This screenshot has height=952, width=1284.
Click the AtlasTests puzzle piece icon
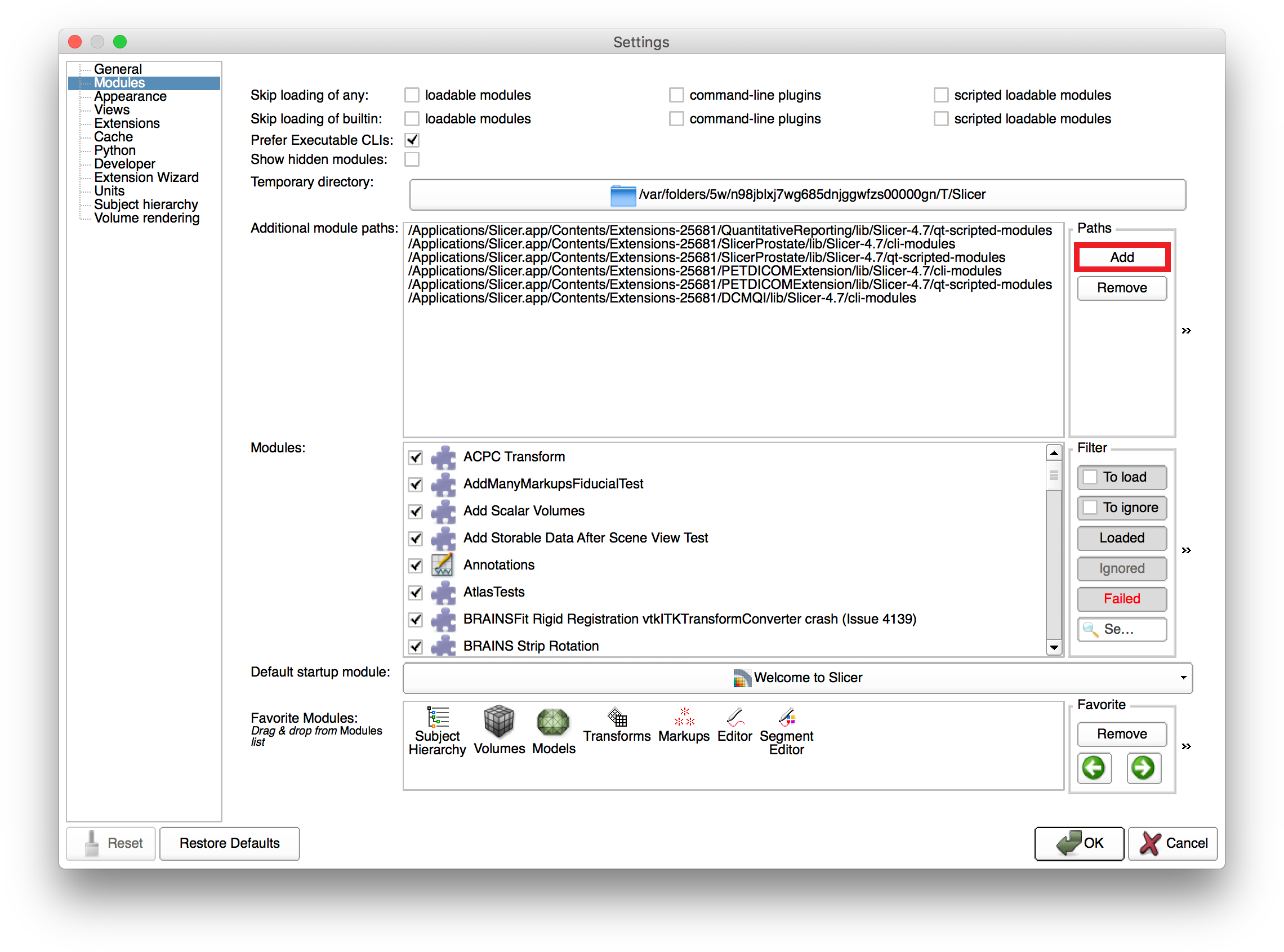(x=443, y=593)
